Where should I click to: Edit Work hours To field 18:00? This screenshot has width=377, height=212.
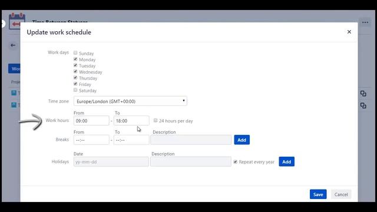[x=131, y=121]
